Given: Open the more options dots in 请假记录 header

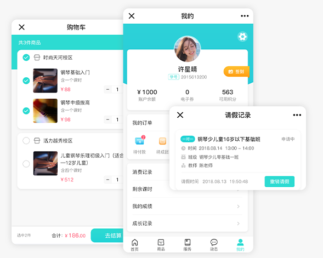Looking at the screenshot, I should (x=297, y=115).
